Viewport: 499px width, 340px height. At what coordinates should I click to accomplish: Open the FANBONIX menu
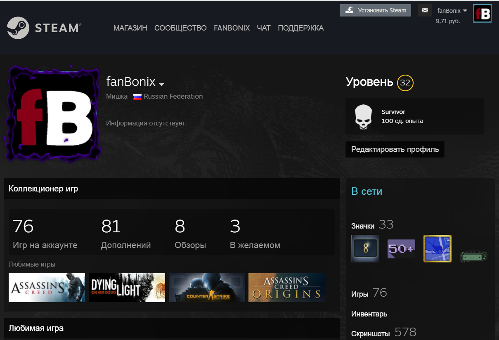tap(232, 28)
